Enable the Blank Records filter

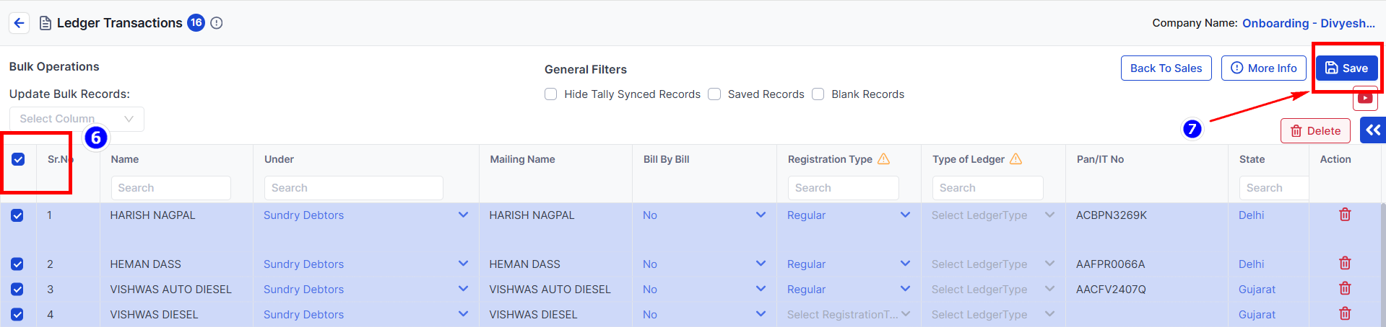[818, 94]
